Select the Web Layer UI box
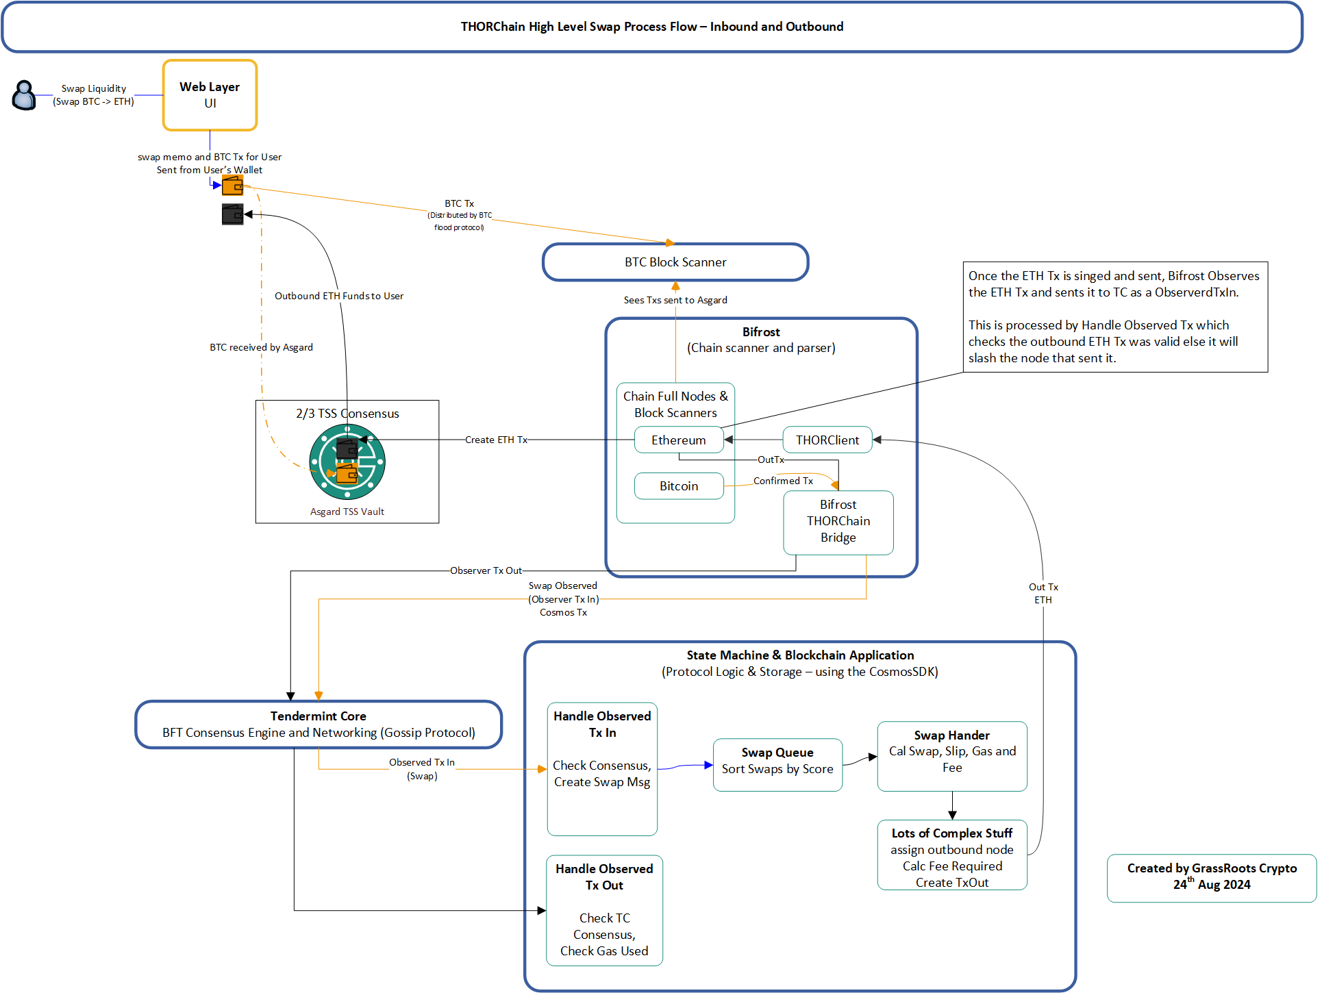The height and width of the screenshot is (995, 1322). 210,95
